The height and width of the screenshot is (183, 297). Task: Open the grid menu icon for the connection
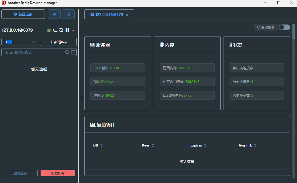pyautogui.click(x=67, y=30)
